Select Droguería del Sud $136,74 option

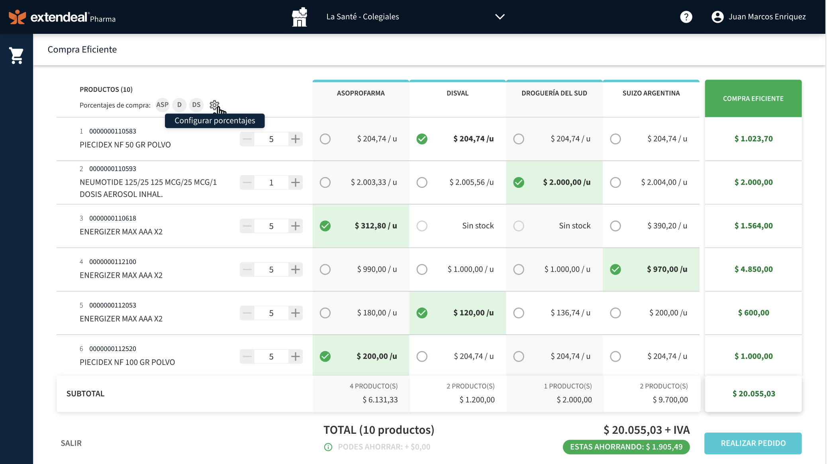click(519, 313)
